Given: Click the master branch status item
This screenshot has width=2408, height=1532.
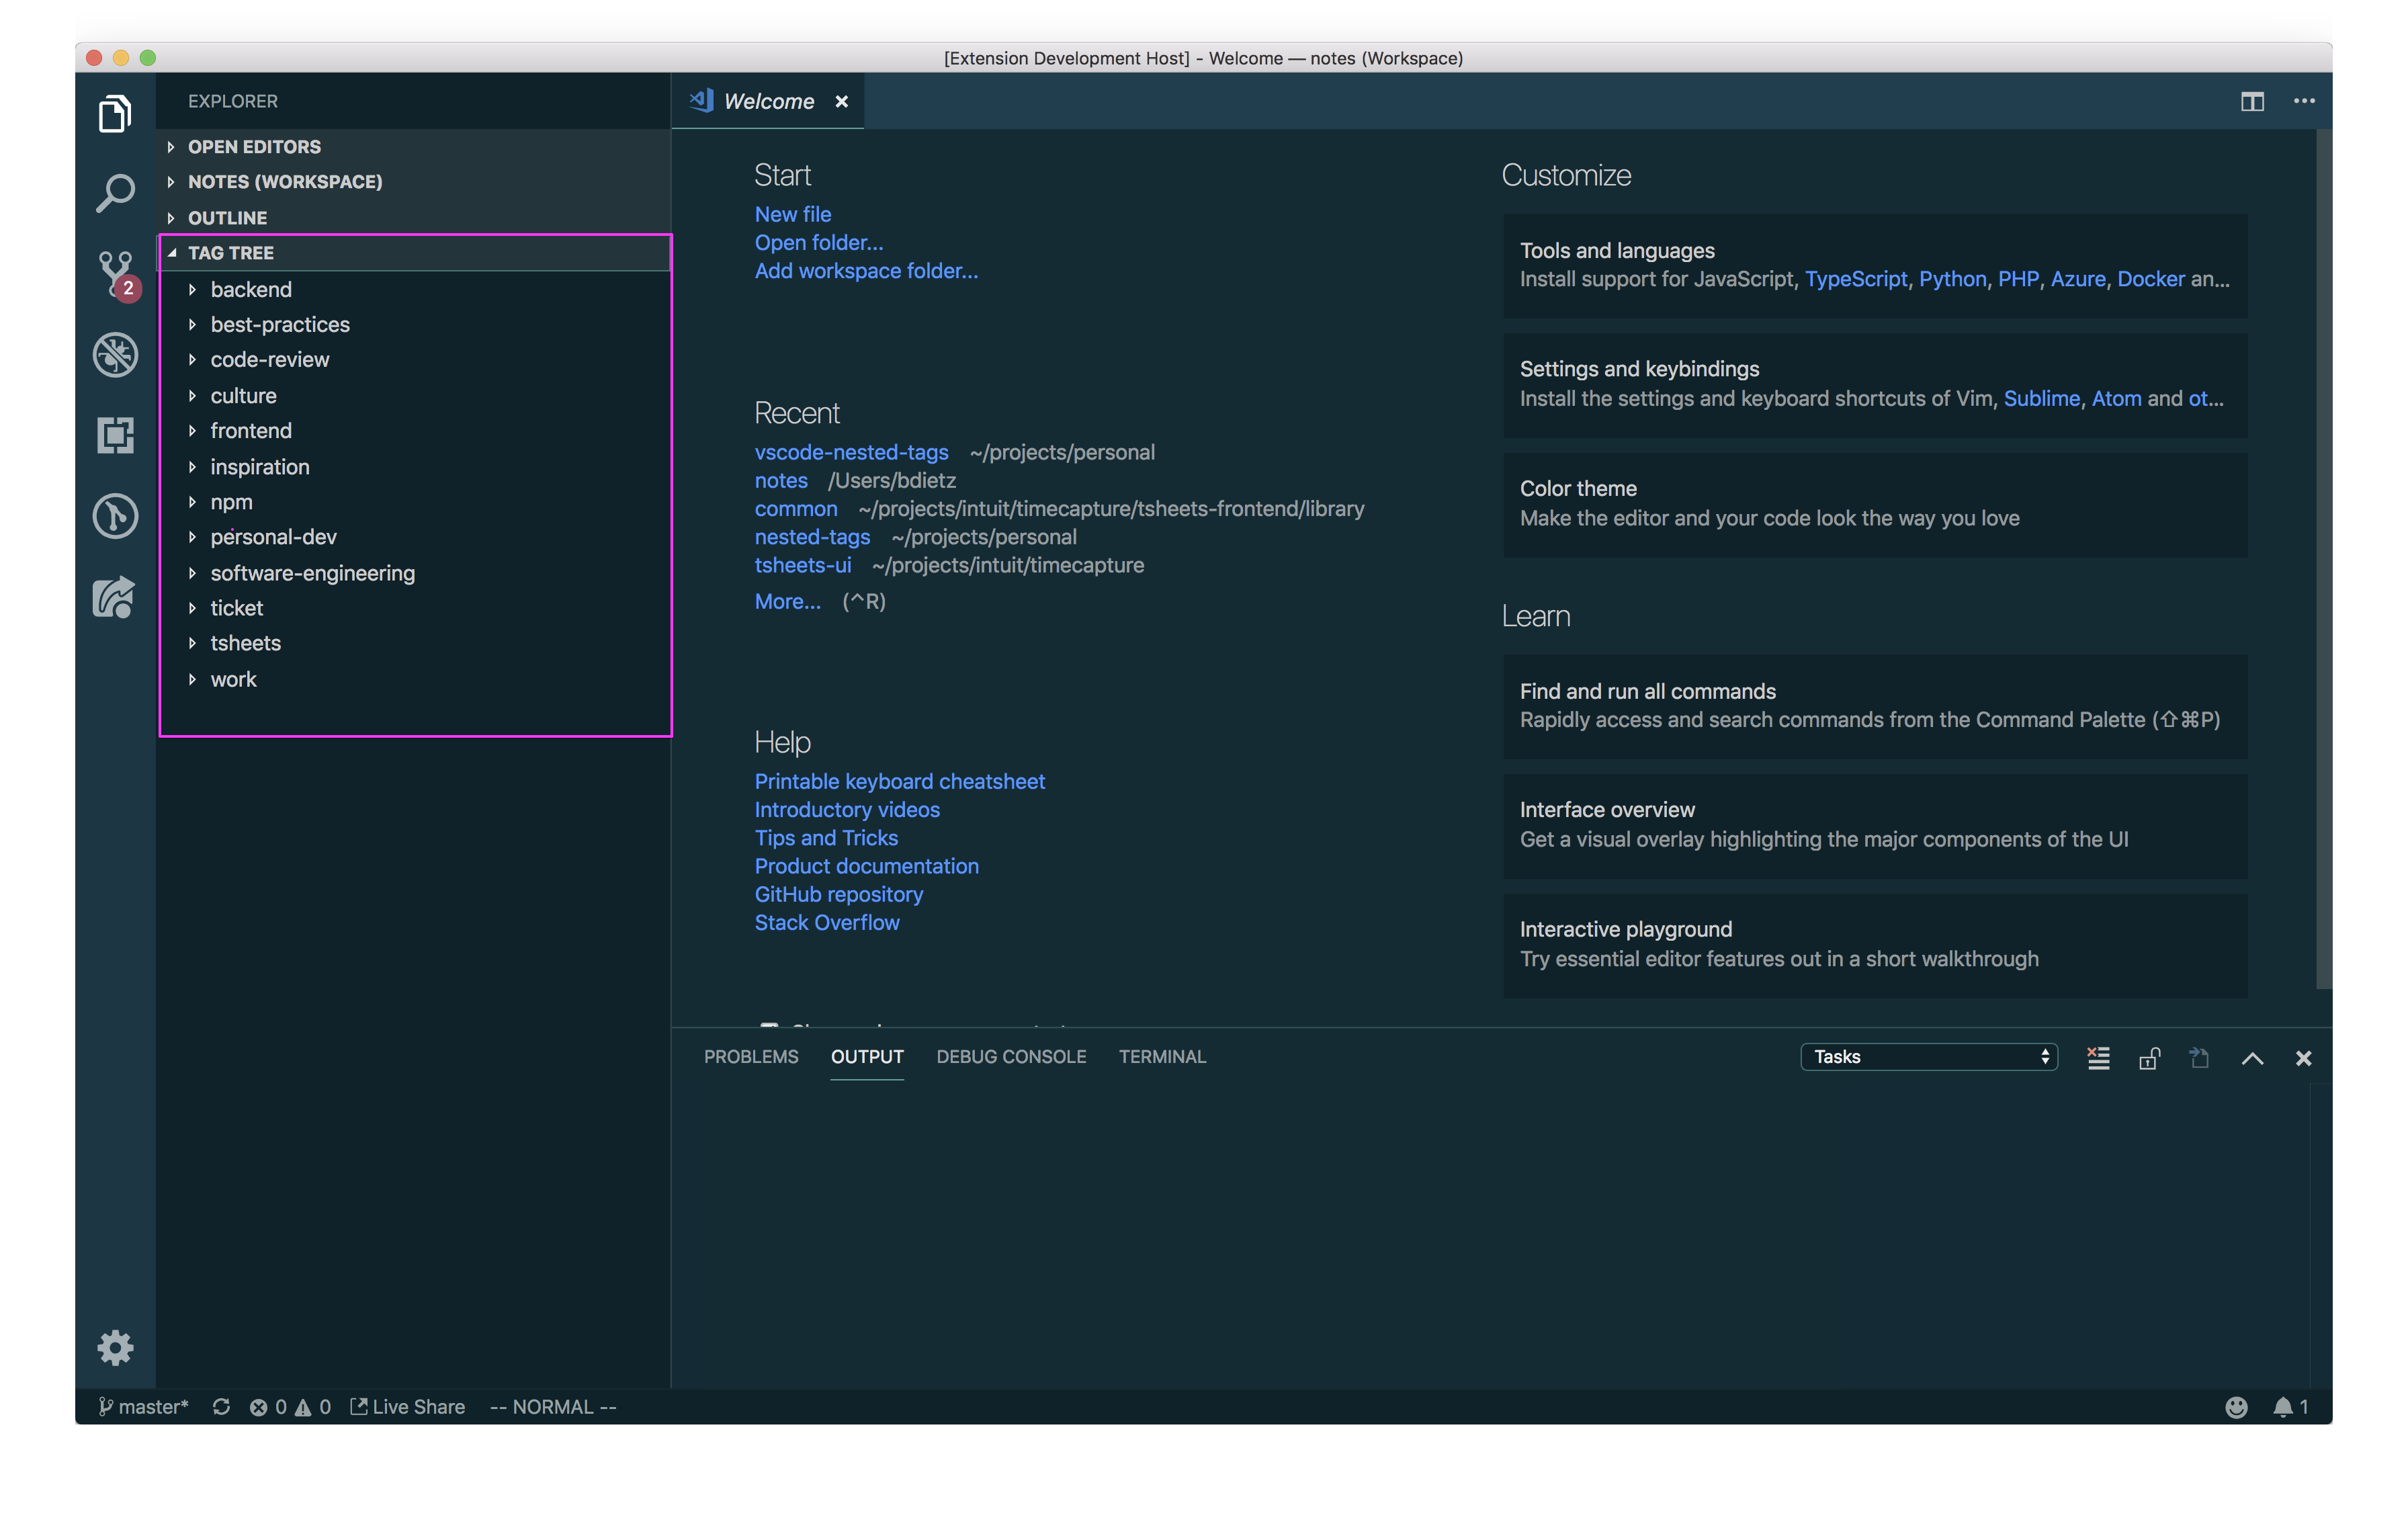Looking at the screenshot, I should coord(144,1407).
